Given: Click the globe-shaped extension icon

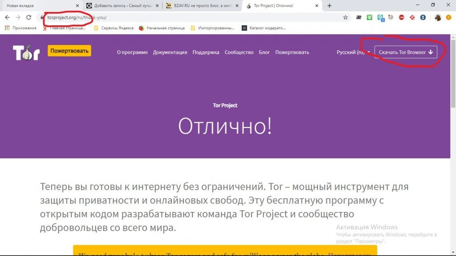Looking at the screenshot, I should click(391, 17).
